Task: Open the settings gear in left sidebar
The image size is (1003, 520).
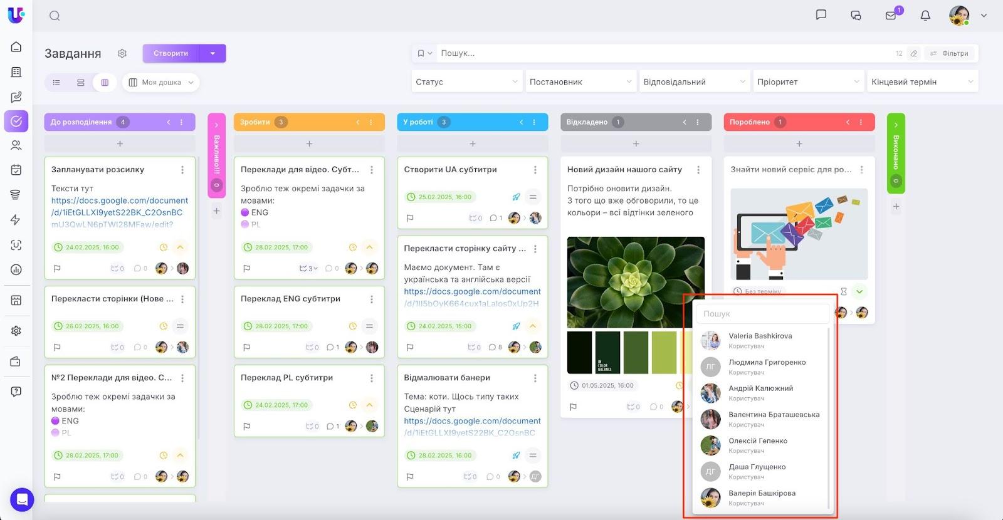Action: point(16,331)
